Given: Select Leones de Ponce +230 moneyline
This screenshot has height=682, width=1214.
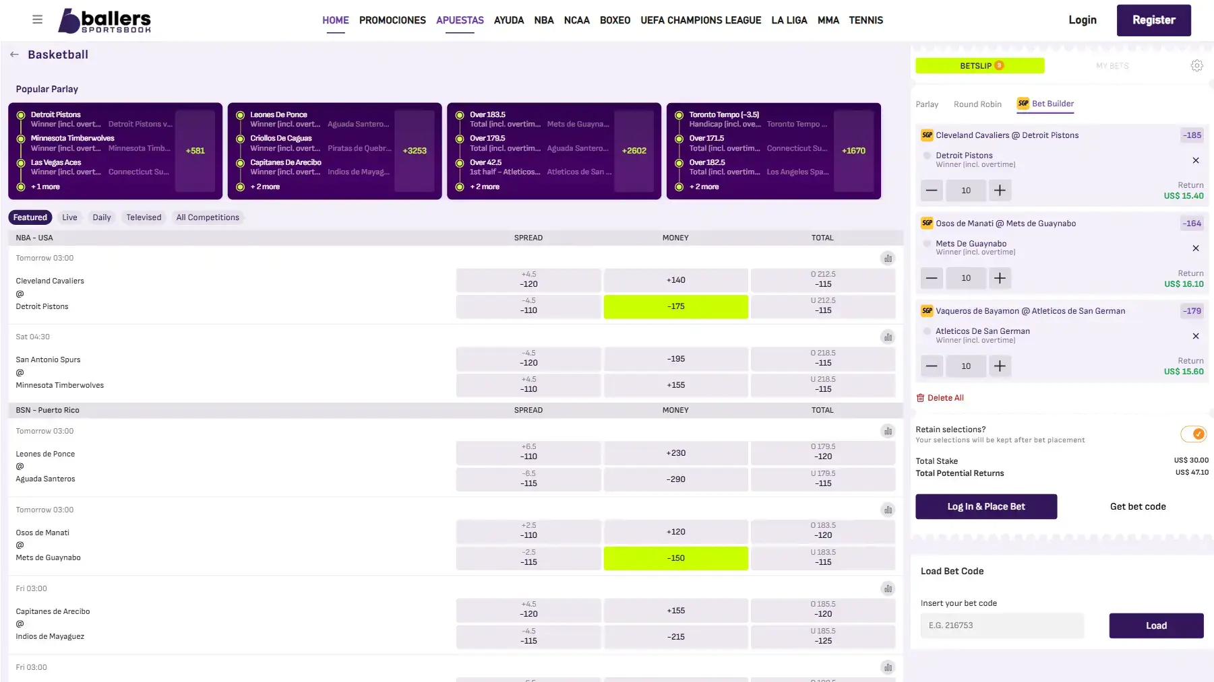Looking at the screenshot, I should [x=675, y=453].
